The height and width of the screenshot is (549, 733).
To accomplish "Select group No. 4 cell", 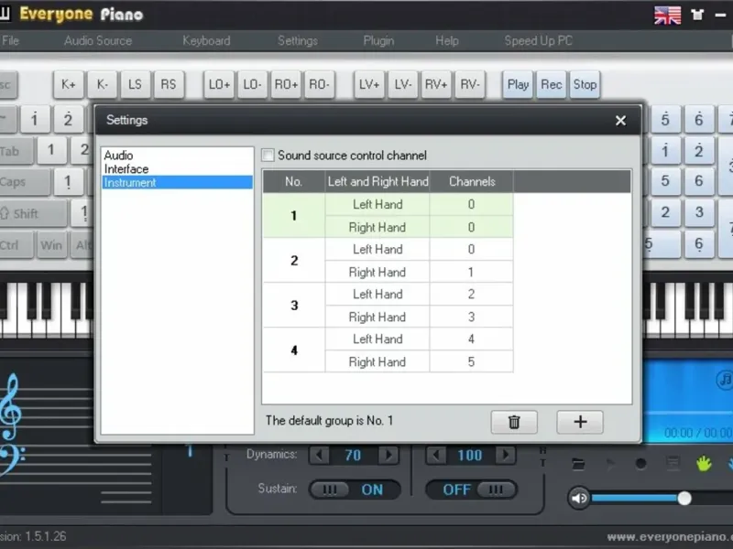I will pos(294,350).
